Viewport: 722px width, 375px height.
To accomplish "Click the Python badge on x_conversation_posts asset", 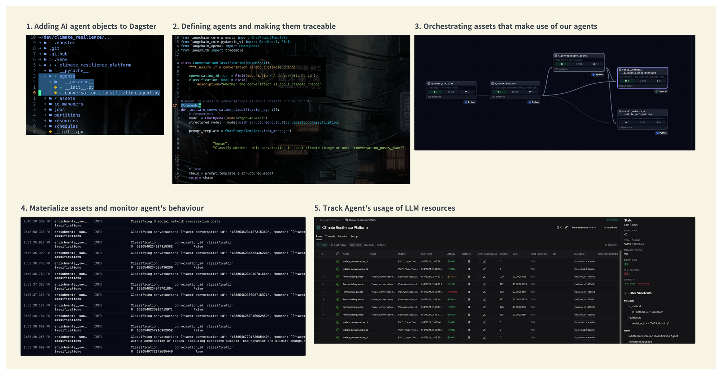I will tap(597, 75).
